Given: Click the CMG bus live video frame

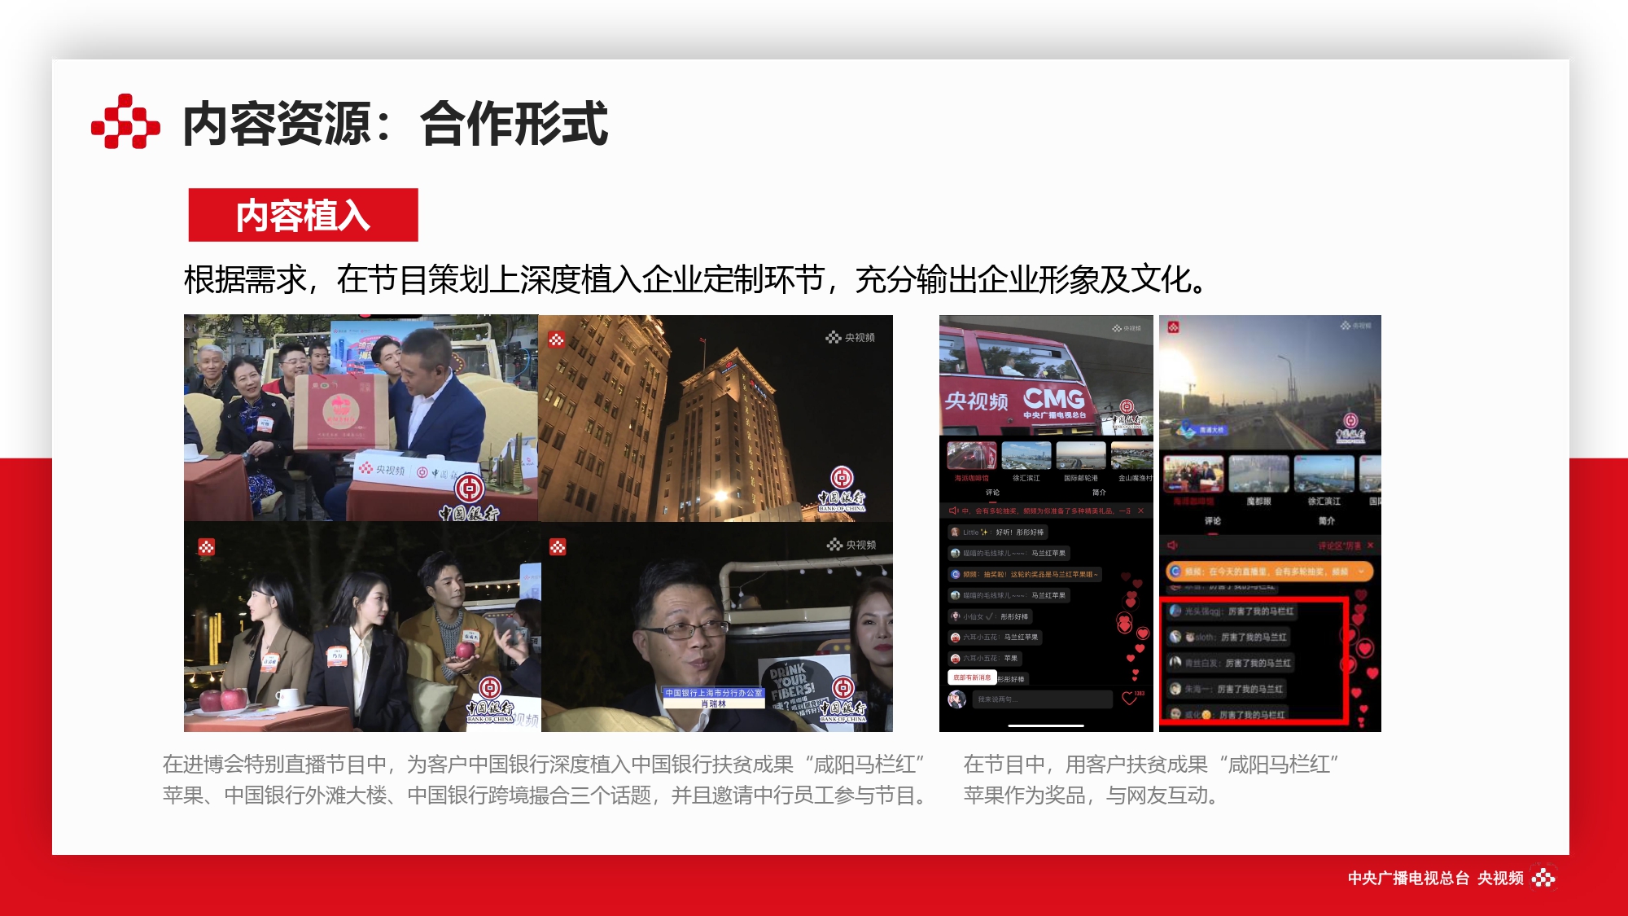Looking at the screenshot, I should pos(1046,375).
